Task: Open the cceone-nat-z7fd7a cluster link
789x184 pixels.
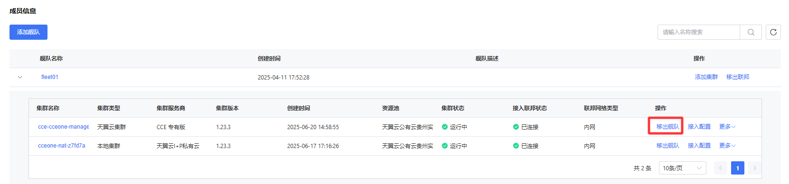Action: (62, 146)
